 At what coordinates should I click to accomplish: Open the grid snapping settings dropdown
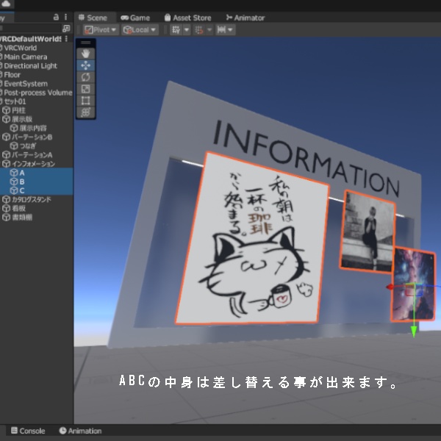click(x=209, y=30)
